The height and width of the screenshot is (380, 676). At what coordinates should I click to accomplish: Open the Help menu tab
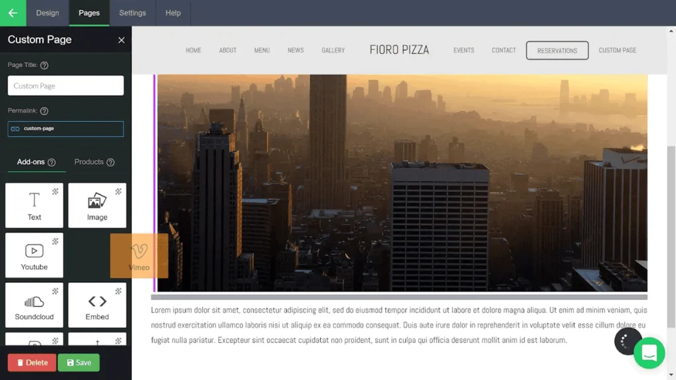(x=173, y=13)
